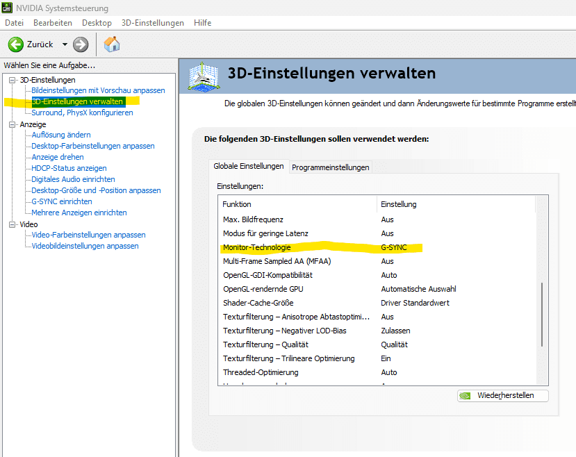The image size is (576, 457).
Task: Open Anzeige drehen
Action: (58, 157)
